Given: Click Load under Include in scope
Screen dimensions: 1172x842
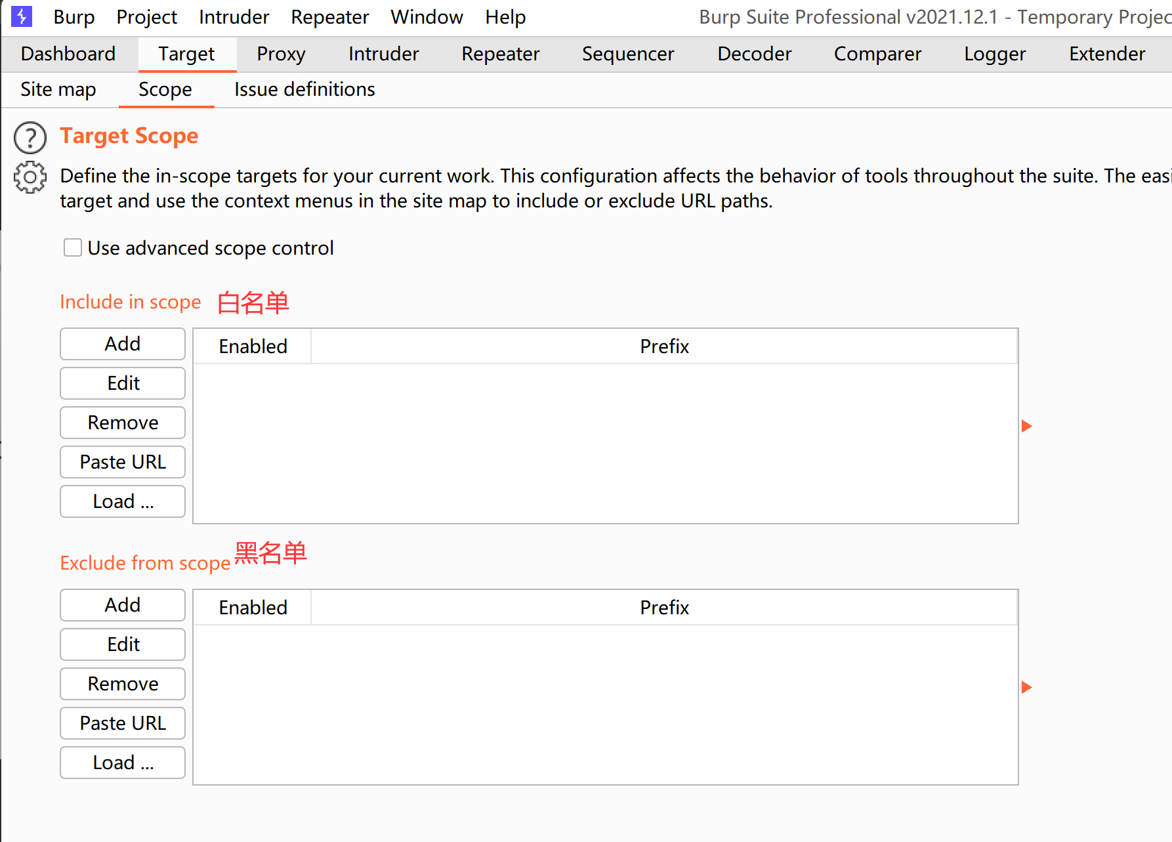Looking at the screenshot, I should pos(123,501).
